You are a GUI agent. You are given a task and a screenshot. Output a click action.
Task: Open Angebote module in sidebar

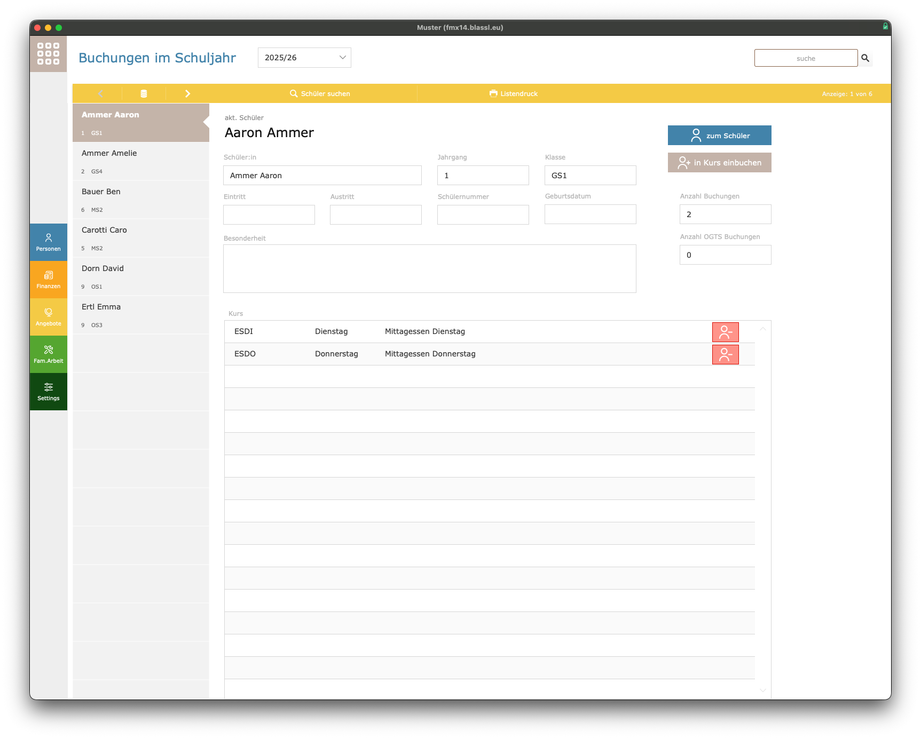49,317
